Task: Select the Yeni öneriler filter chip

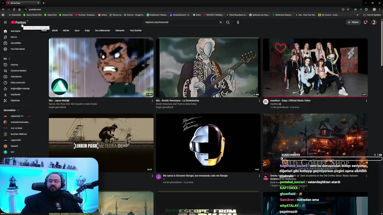Action: [136, 30]
